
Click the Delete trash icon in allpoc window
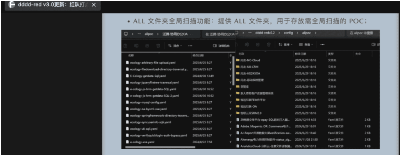269,44
